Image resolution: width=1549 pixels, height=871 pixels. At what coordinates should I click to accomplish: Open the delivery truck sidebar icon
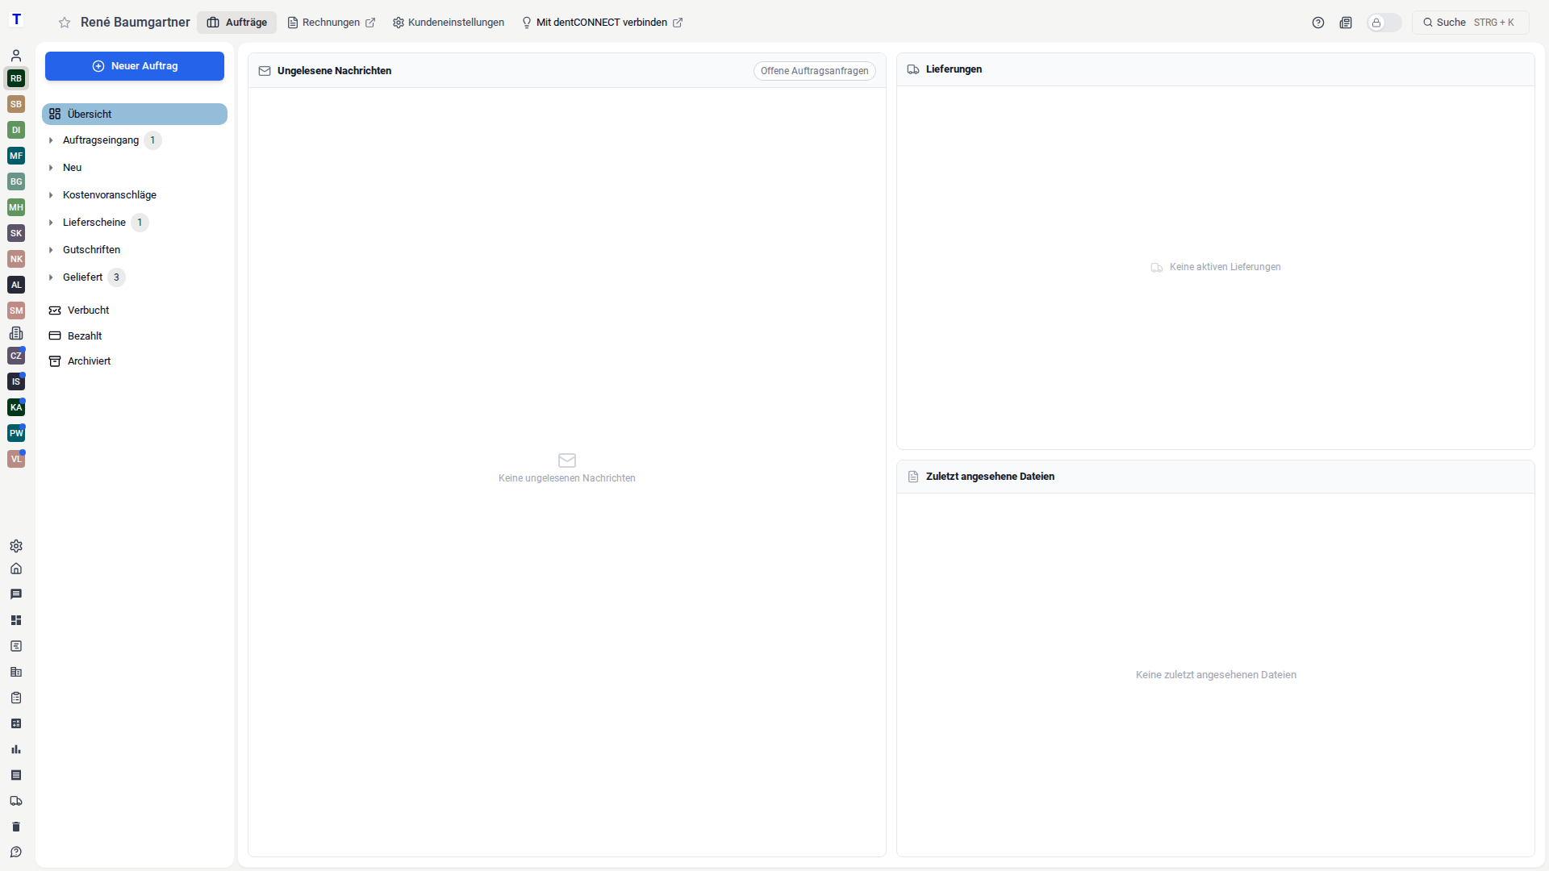pyautogui.click(x=16, y=801)
